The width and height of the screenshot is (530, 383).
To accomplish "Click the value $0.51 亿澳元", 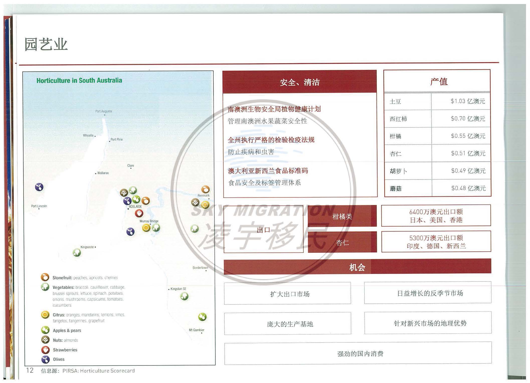I will pos(468,153).
